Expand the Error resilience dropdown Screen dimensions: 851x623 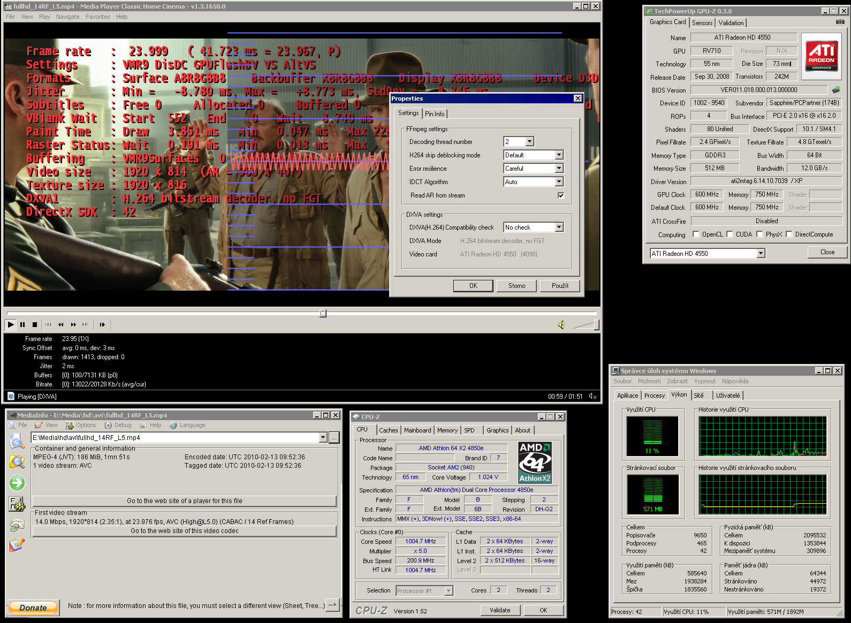point(559,169)
